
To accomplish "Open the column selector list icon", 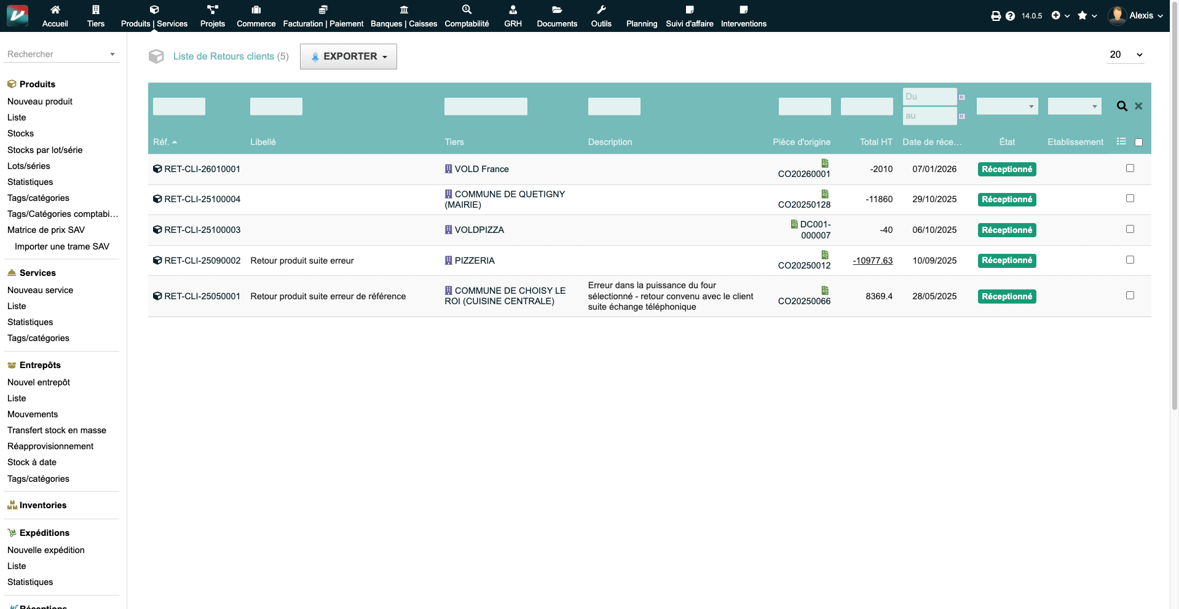I will click(x=1121, y=141).
